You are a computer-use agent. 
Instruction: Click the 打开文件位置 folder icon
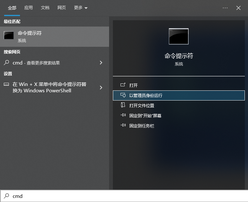click(123, 105)
